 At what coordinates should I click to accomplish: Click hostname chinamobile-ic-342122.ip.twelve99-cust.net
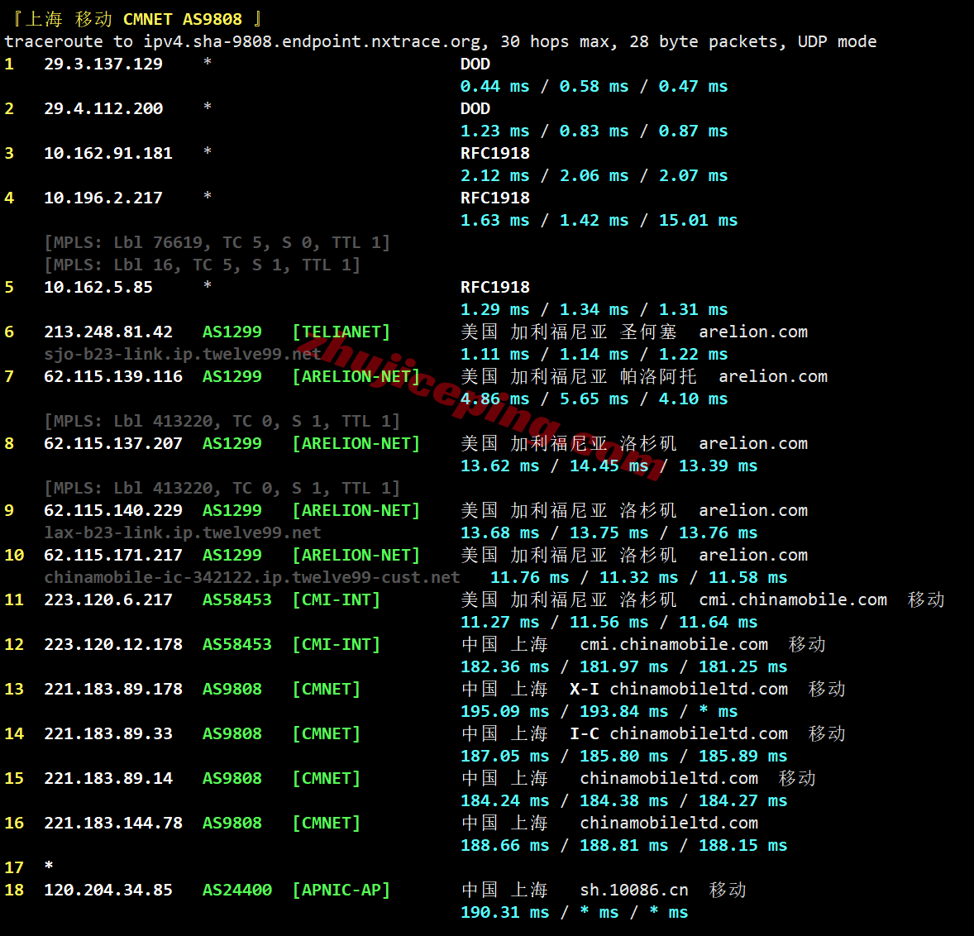click(x=252, y=578)
